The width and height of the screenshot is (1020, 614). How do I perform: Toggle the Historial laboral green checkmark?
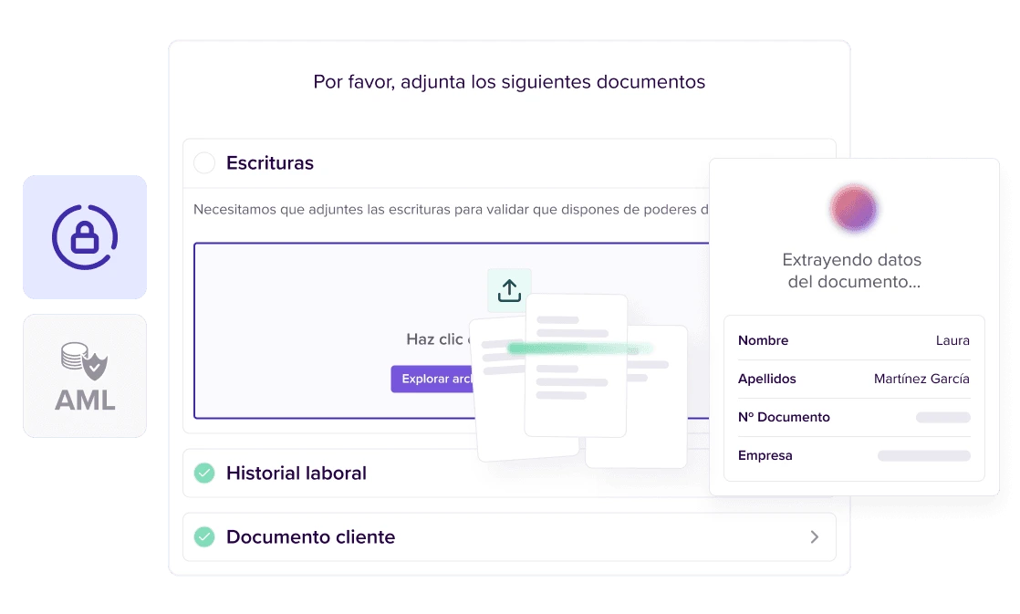pos(204,473)
